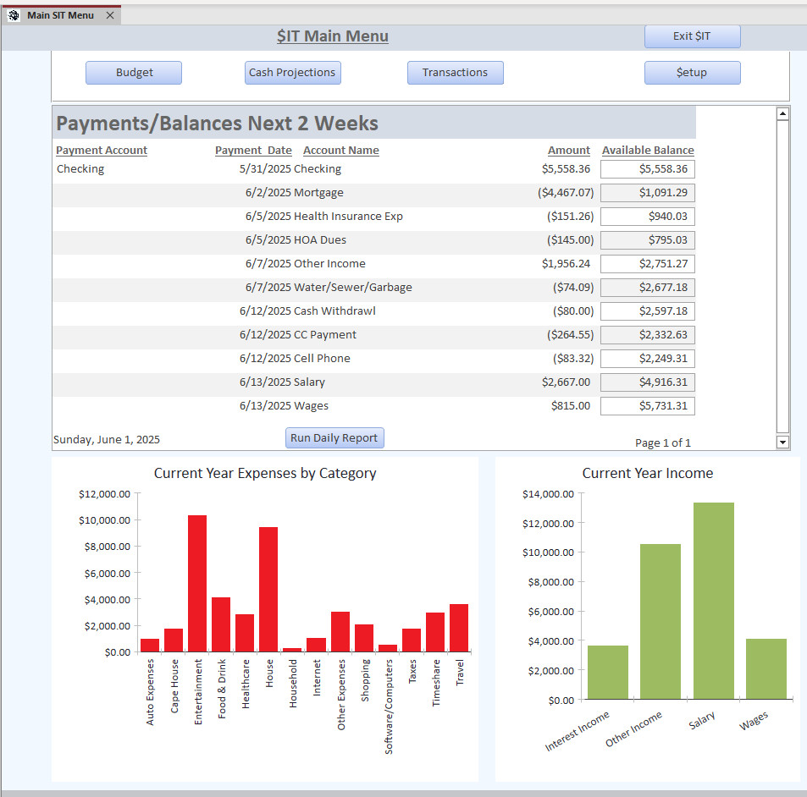Open the $etup screen
The height and width of the screenshot is (797, 807).
[x=692, y=73]
